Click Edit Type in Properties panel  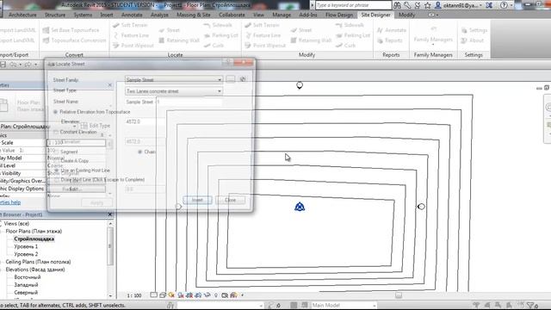click(x=96, y=126)
